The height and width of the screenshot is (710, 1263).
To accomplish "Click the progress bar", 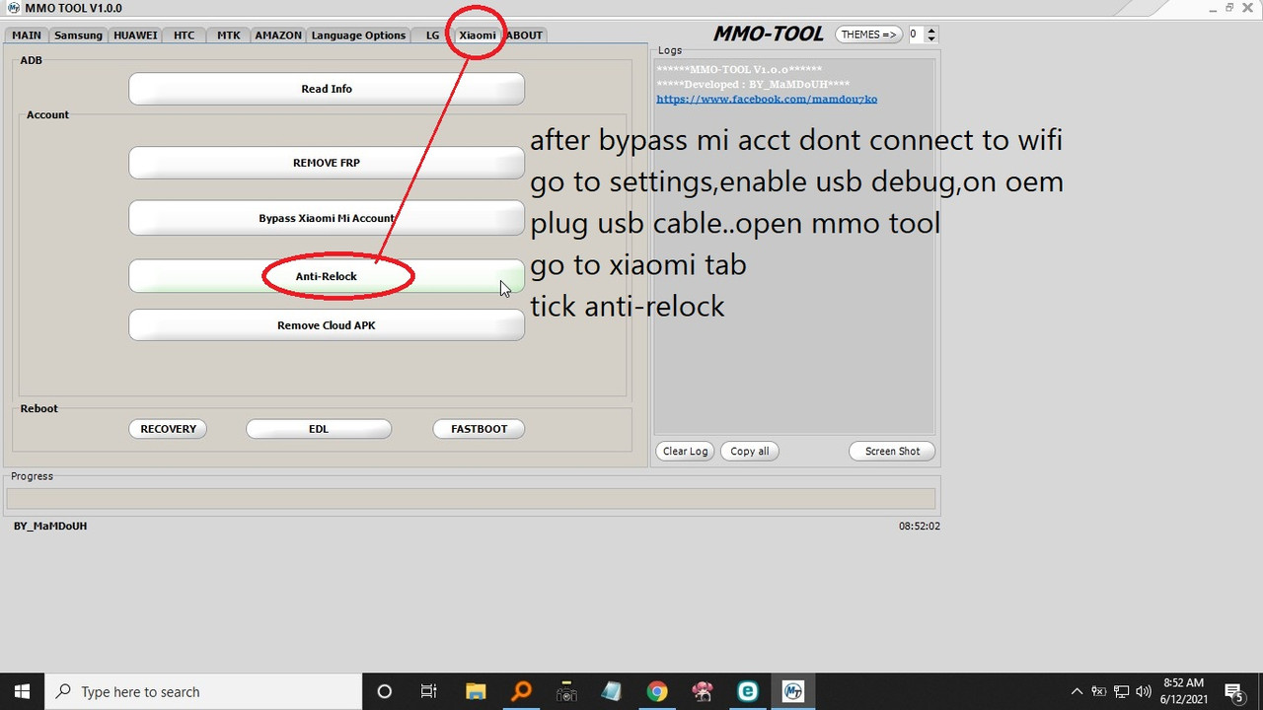I will click(x=471, y=499).
